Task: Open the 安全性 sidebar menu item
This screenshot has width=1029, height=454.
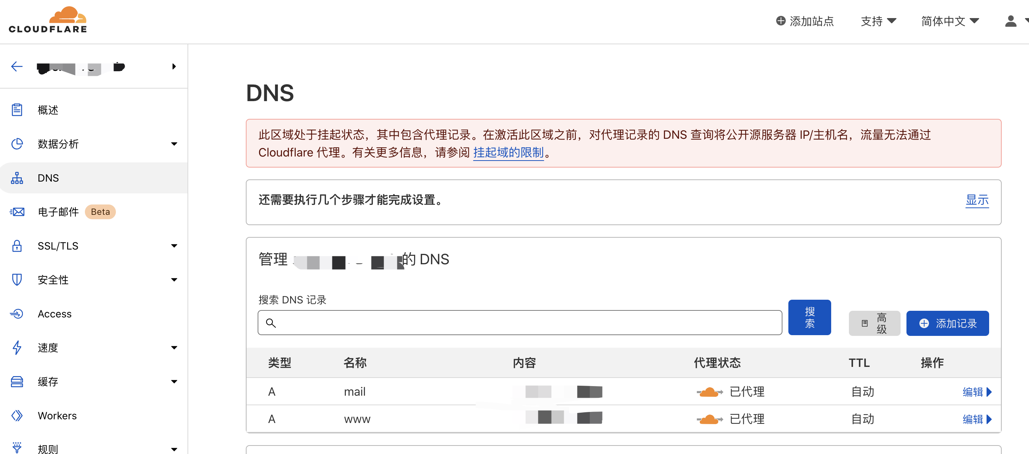Action: [53, 280]
